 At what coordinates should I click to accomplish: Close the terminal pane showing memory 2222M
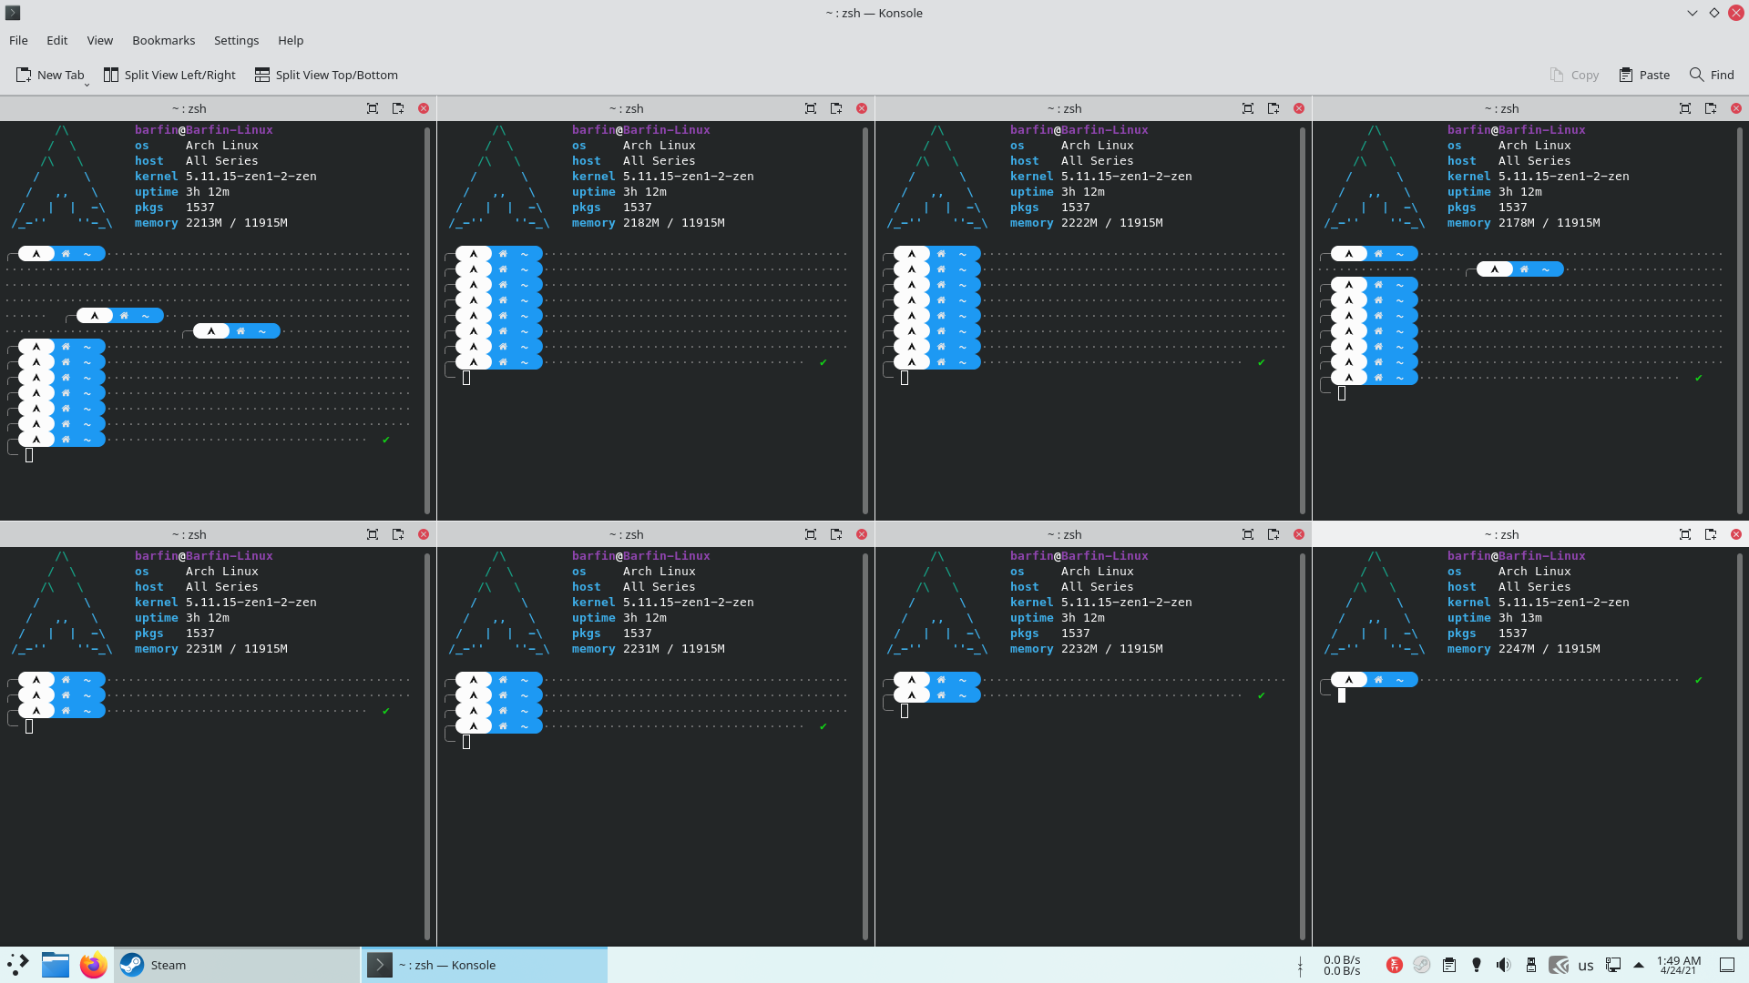(1299, 108)
